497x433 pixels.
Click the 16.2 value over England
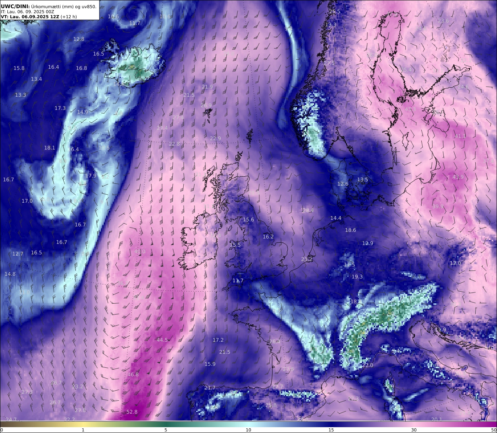[x=268, y=236]
